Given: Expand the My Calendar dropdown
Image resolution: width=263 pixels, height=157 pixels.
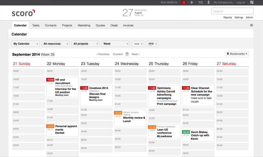Looking at the screenshot, I should (x=26, y=44).
